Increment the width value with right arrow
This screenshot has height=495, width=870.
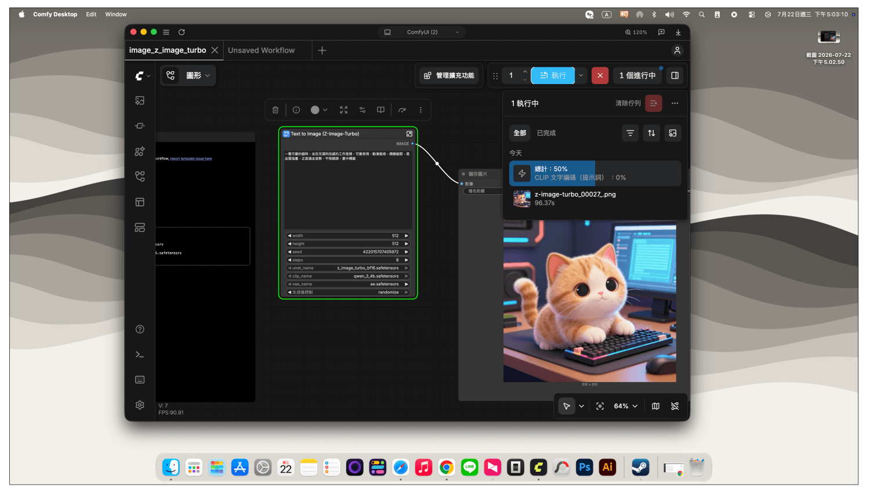tap(407, 236)
